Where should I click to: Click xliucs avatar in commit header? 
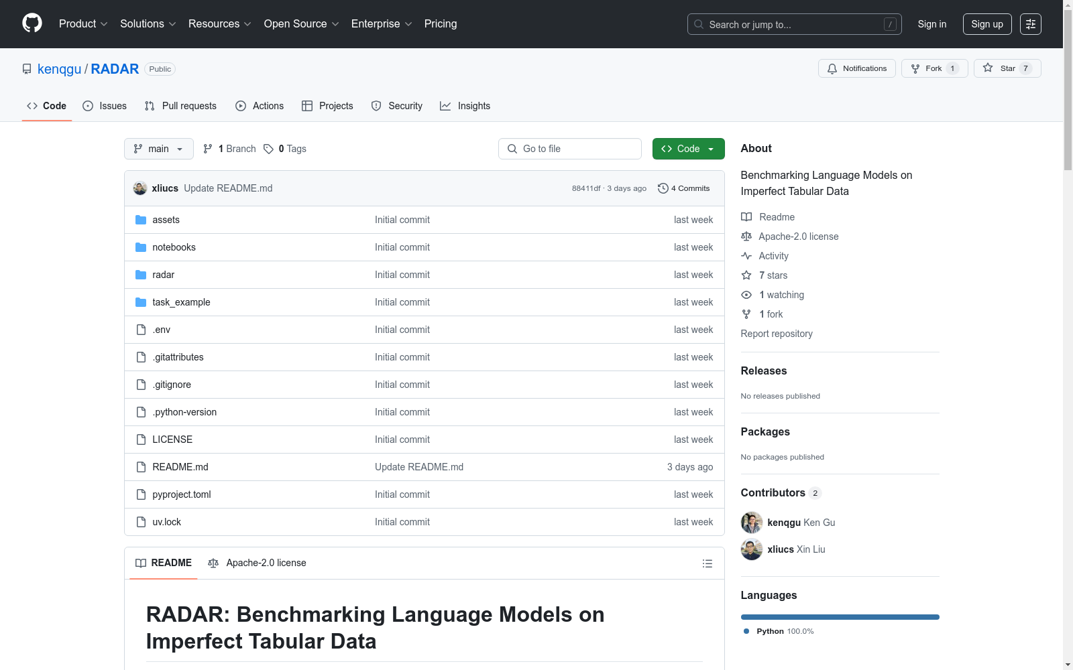click(140, 188)
